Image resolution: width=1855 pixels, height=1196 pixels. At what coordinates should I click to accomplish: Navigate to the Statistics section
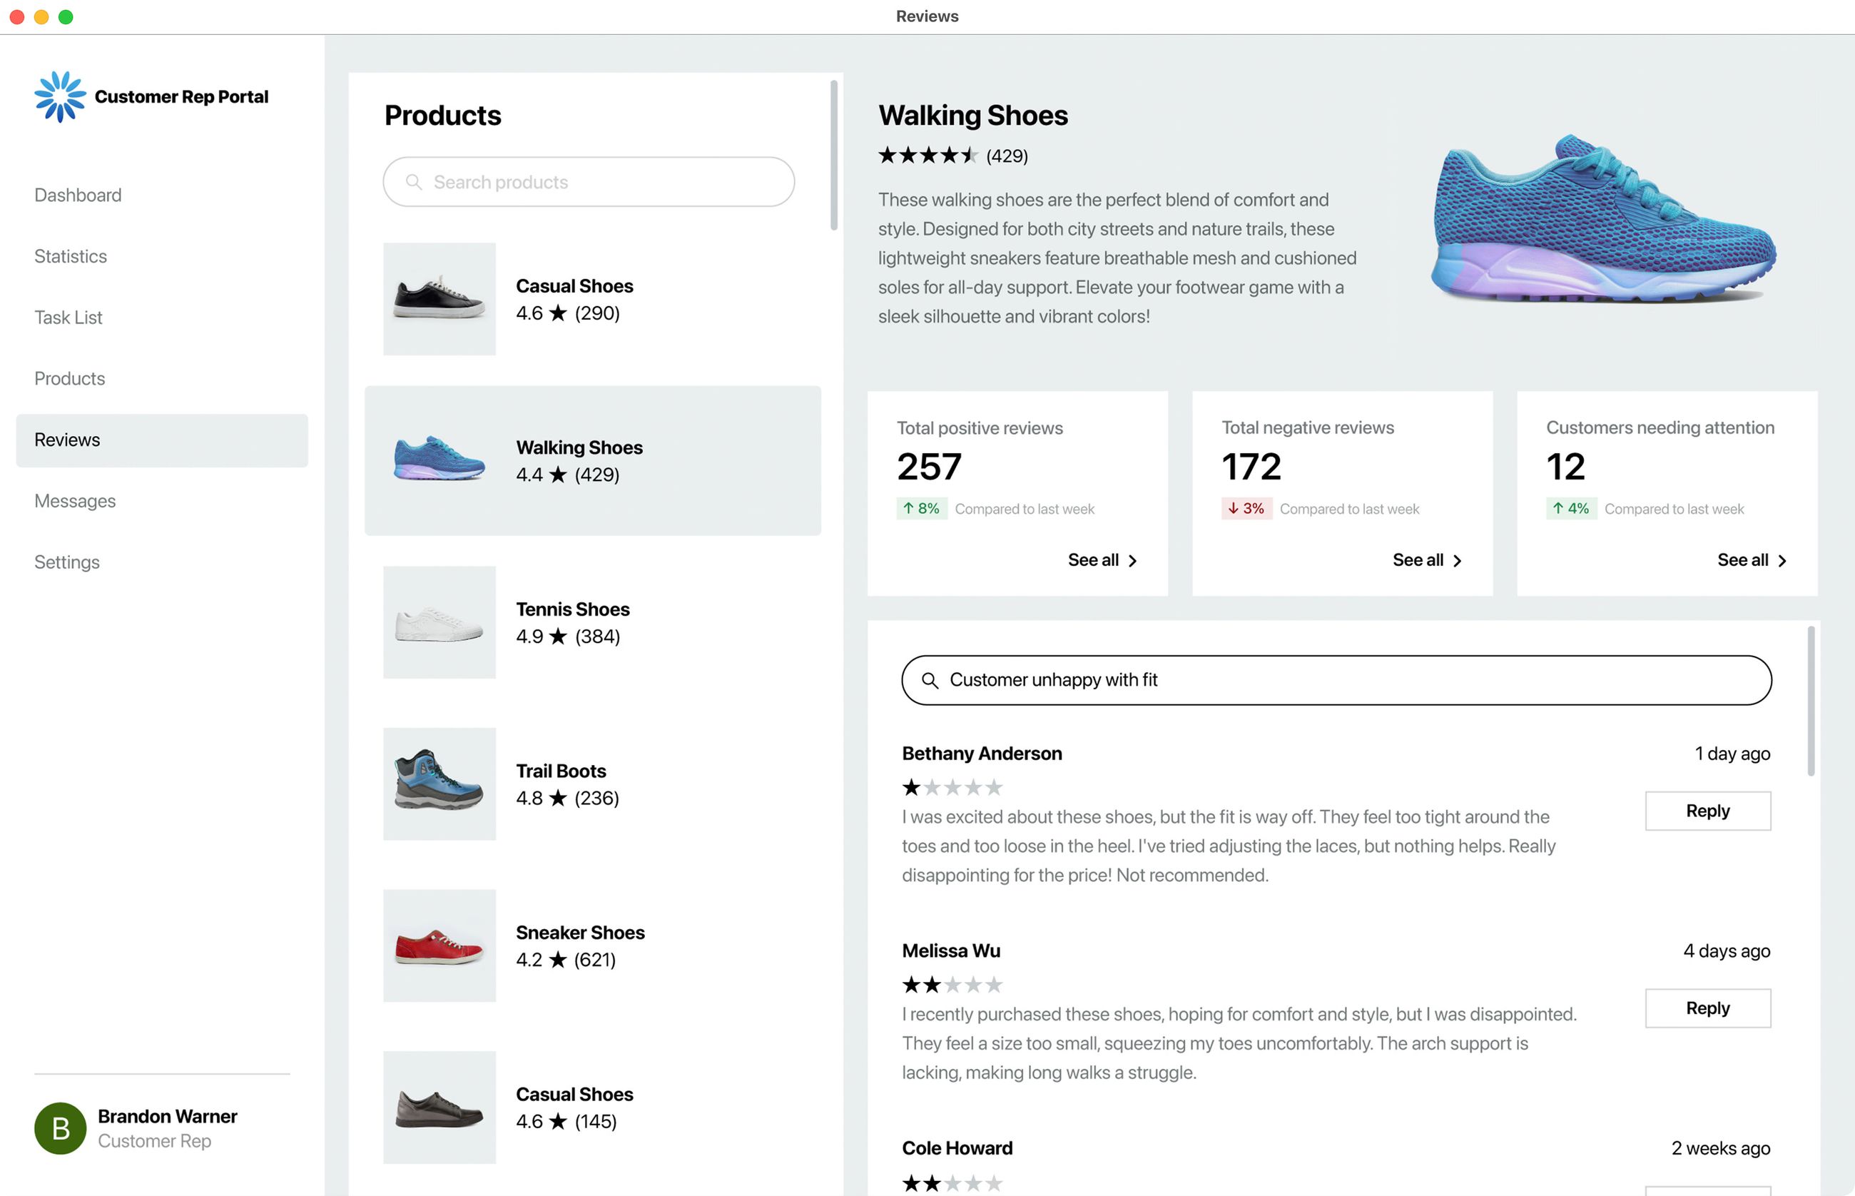71,256
